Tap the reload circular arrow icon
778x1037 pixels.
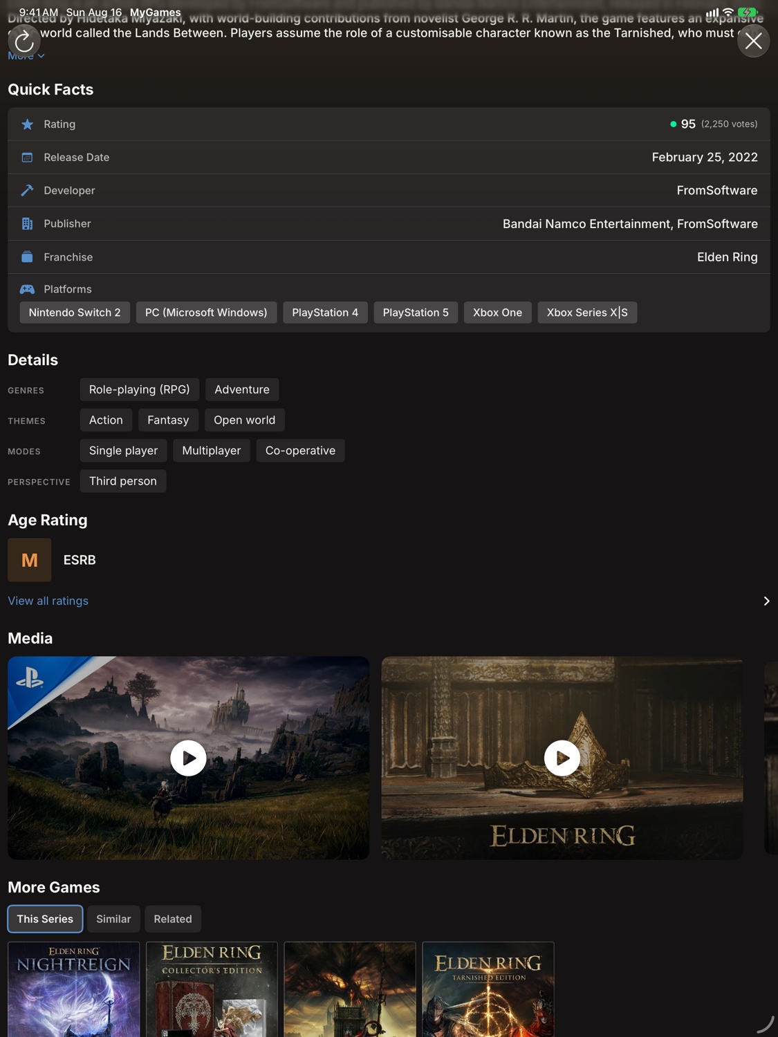(24, 41)
